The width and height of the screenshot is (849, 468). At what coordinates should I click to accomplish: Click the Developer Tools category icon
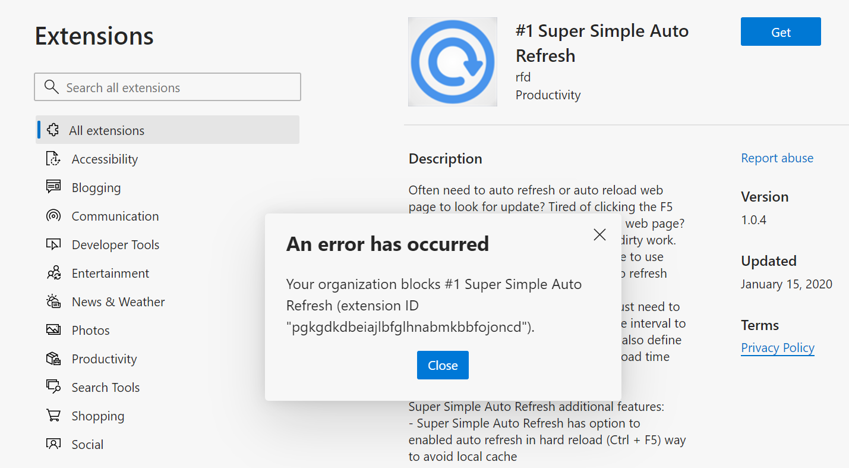tap(53, 244)
